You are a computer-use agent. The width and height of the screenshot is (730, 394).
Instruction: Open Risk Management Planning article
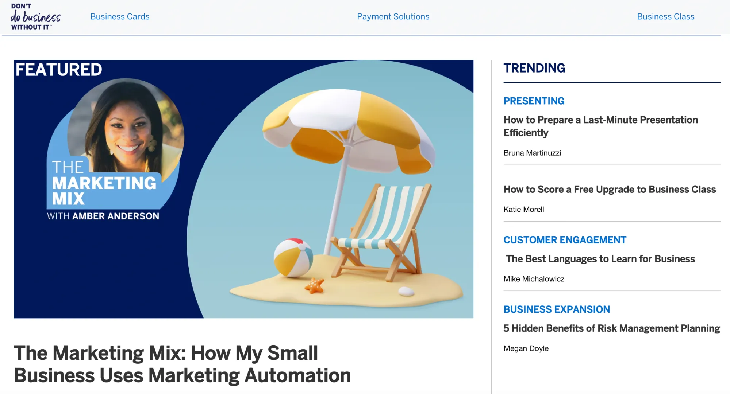[611, 328]
